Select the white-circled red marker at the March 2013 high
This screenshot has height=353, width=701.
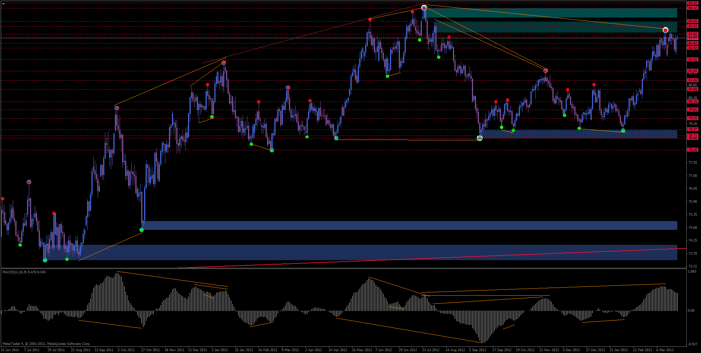pyautogui.click(x=666, y=30)
